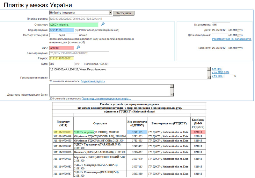Click the Застосувати button
The image size is (255, 178).
point(124,13)
